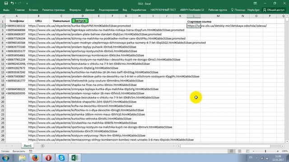This screenshot has height=162, width=289.
Task: Select column L header
Action: [x=194, y=16]
